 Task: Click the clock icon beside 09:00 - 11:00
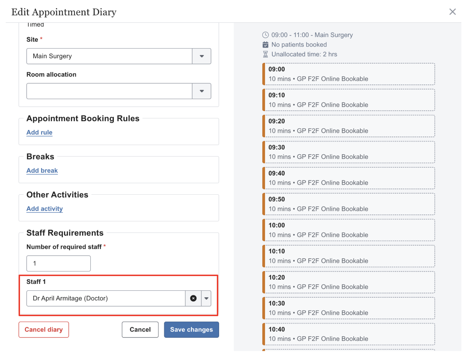tap(265, 35)
